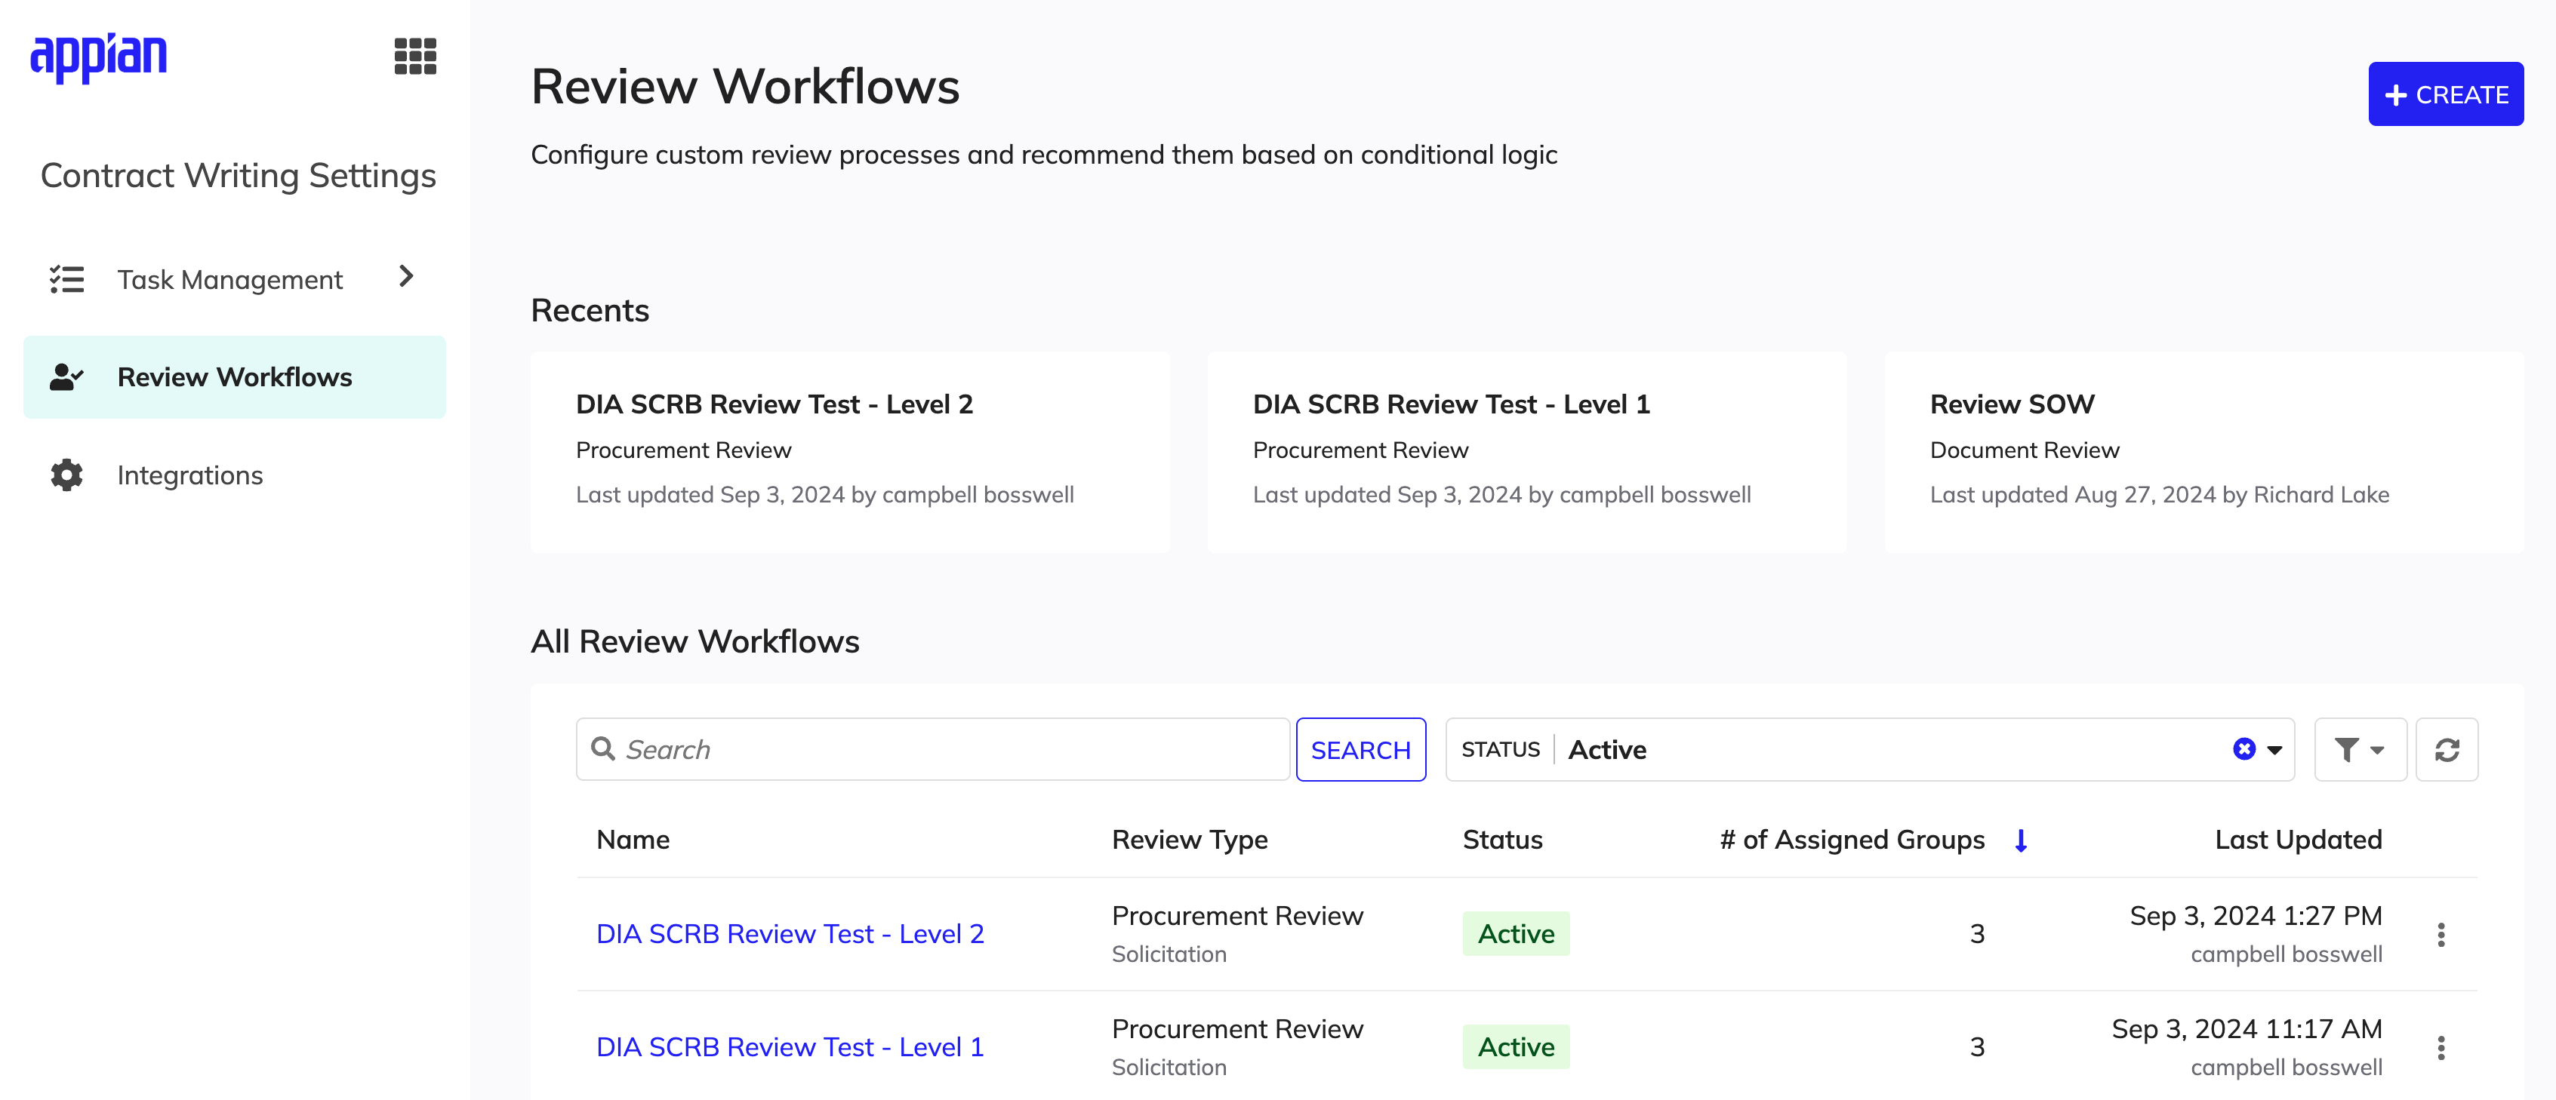Click the SEARCH button

click(x=1360, y=750)
